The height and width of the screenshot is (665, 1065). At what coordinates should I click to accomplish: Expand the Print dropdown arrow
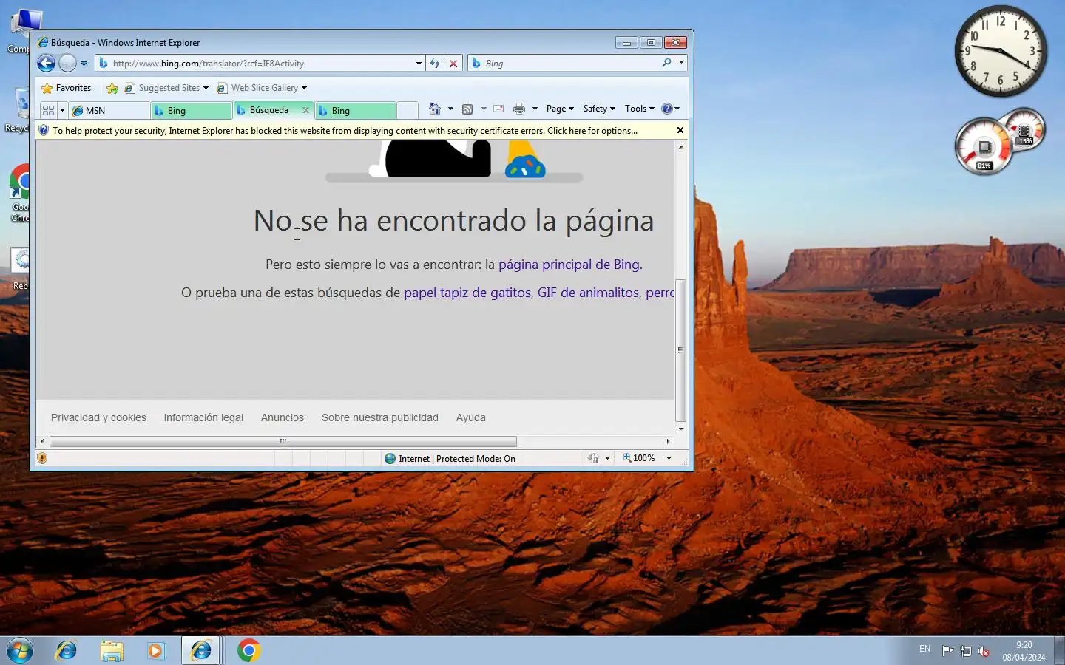pos(535,109)
